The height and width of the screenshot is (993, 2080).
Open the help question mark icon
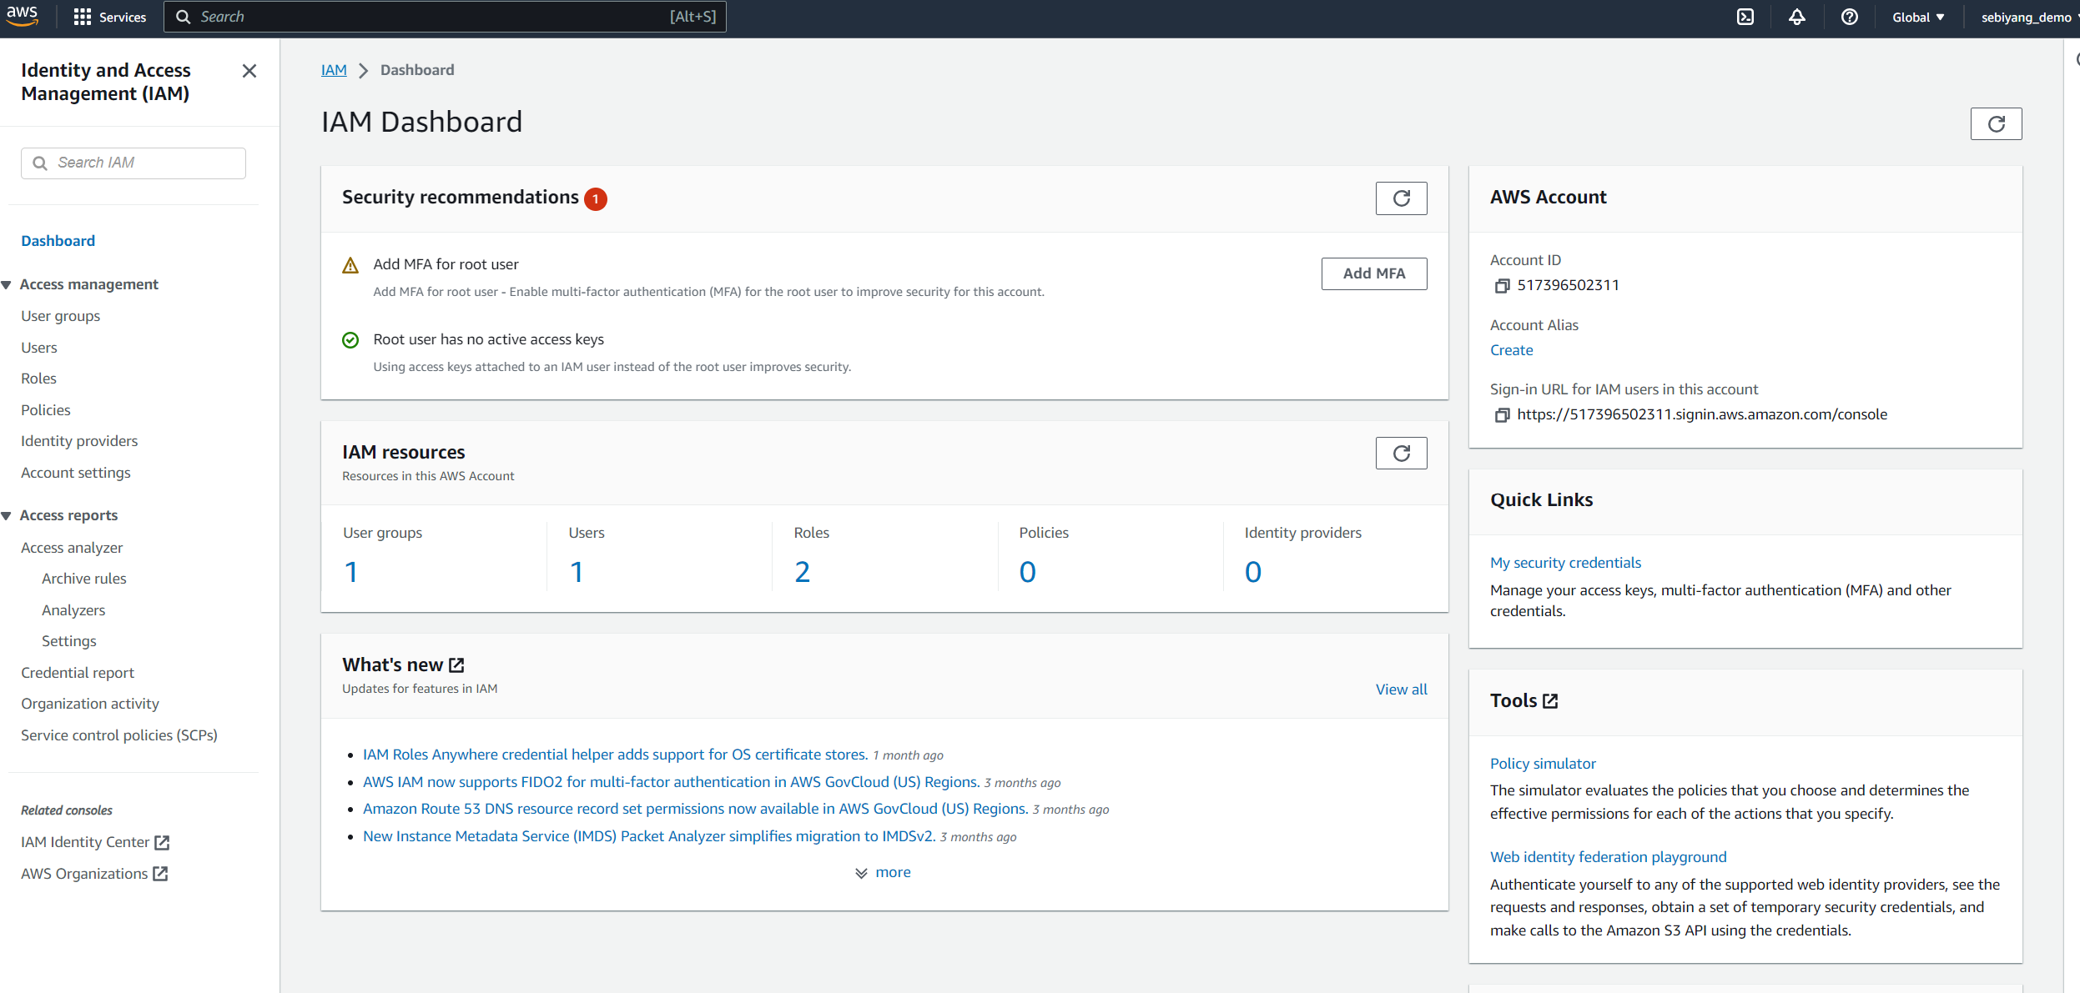click(1849, 17)
